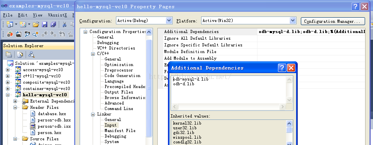Select VC++ Directories property page
This screenshot has height=145, width=373.
pos(116,48)
